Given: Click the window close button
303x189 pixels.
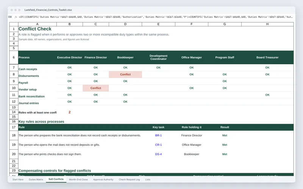Looking at the screenshot, I should [x=12, y=10].
